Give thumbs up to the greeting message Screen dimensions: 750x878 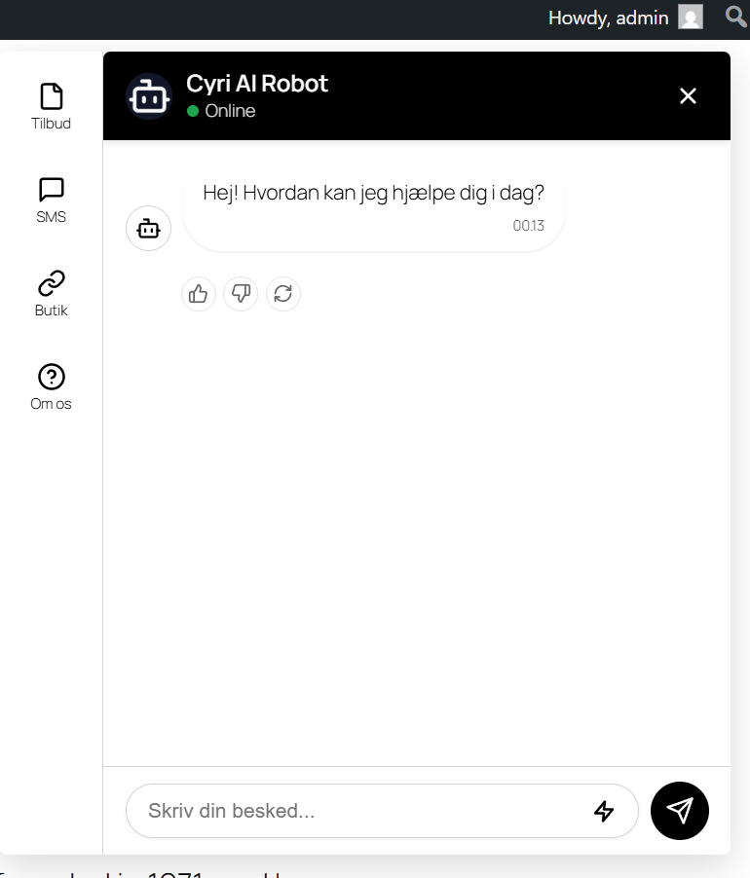199,293
